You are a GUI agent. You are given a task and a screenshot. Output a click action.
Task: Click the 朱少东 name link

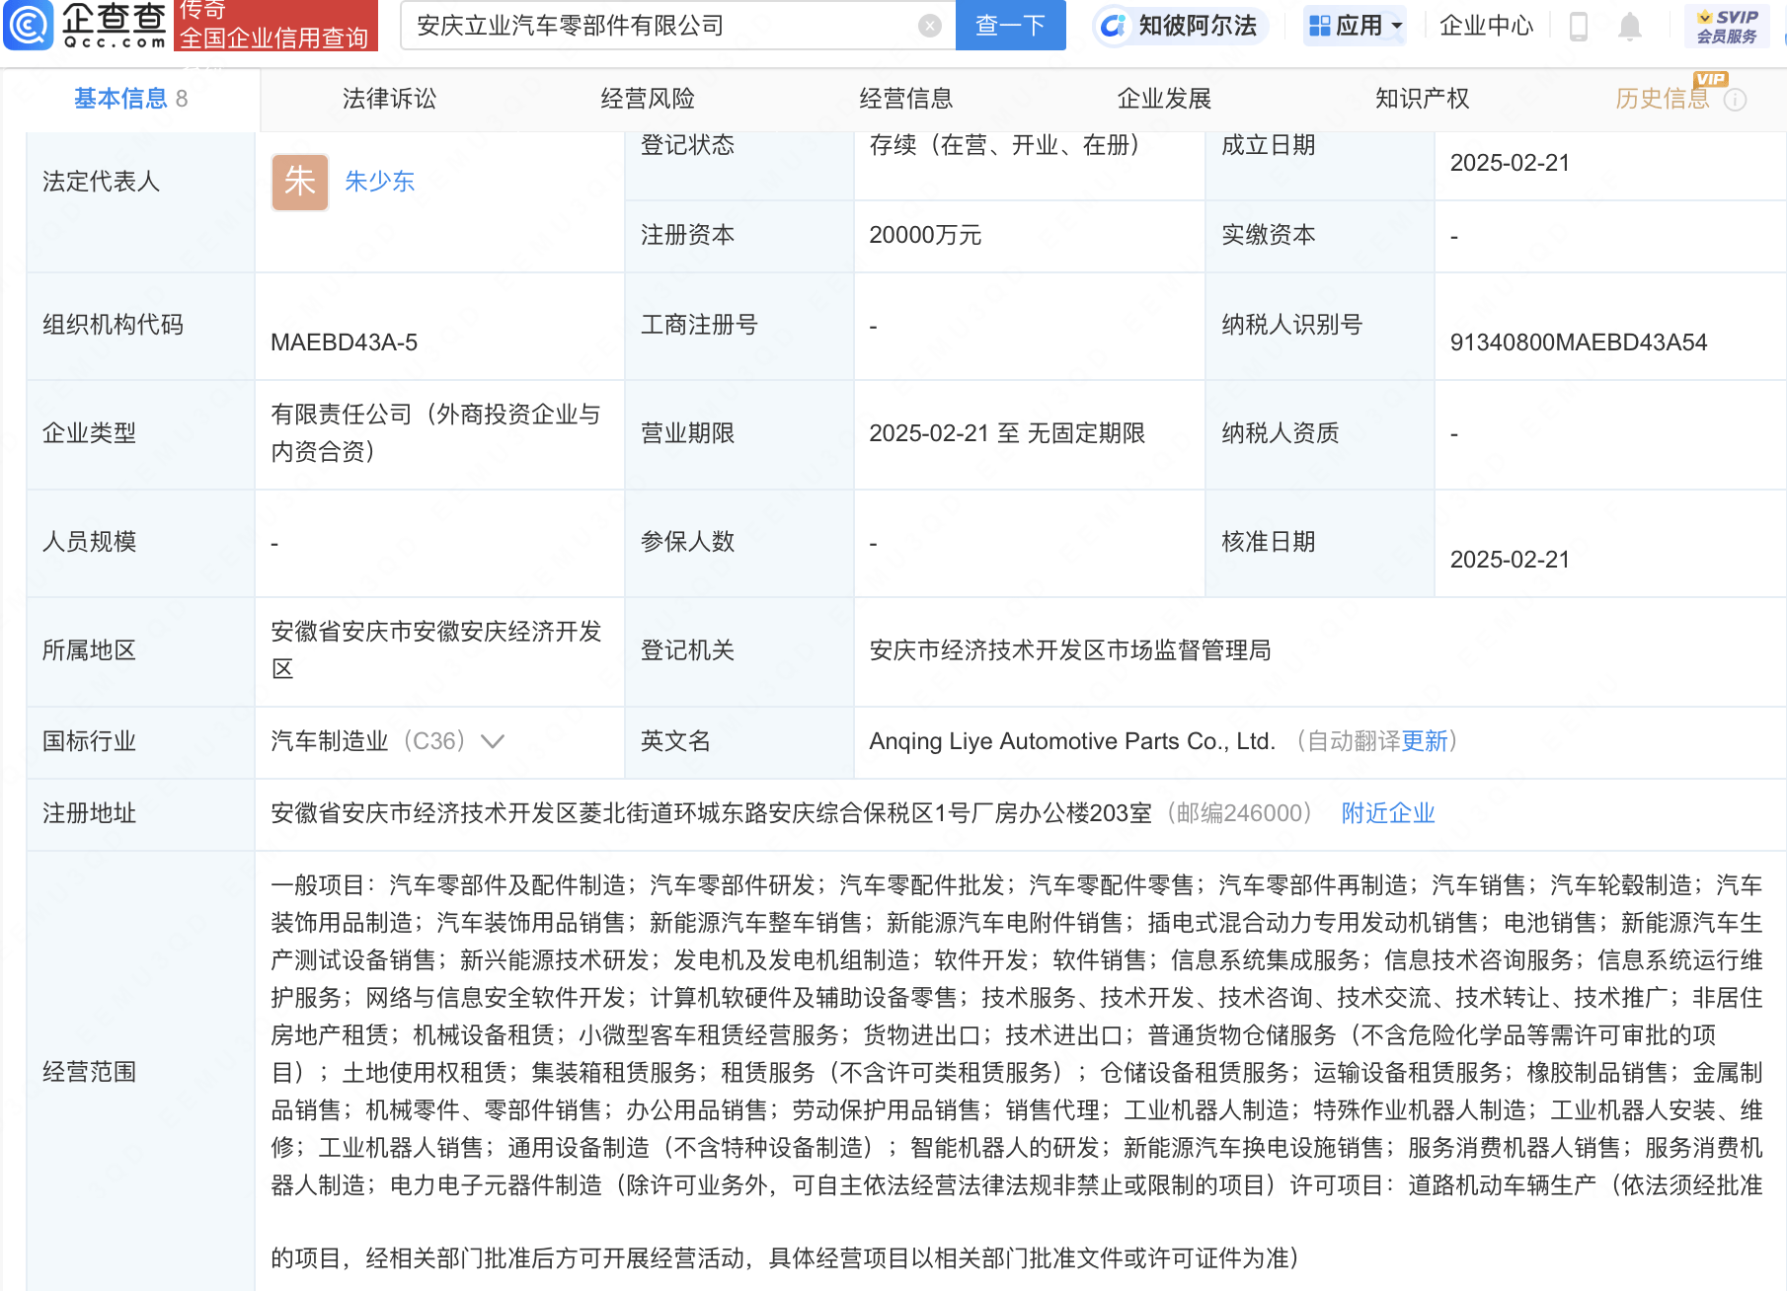click(x=379, y=182)
